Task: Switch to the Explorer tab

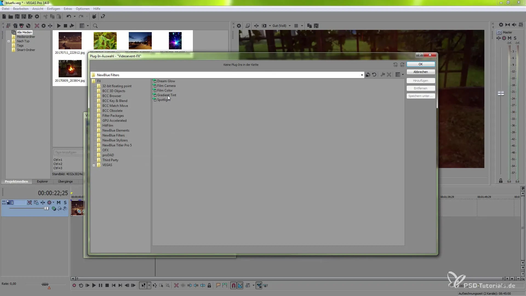Action: pos(42,181)
